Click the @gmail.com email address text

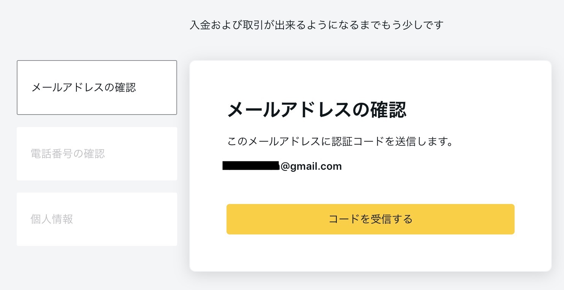[311, 166]
